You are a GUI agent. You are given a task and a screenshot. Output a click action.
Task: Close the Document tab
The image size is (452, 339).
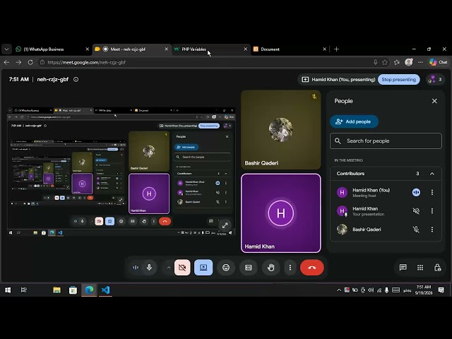[324, 49]
